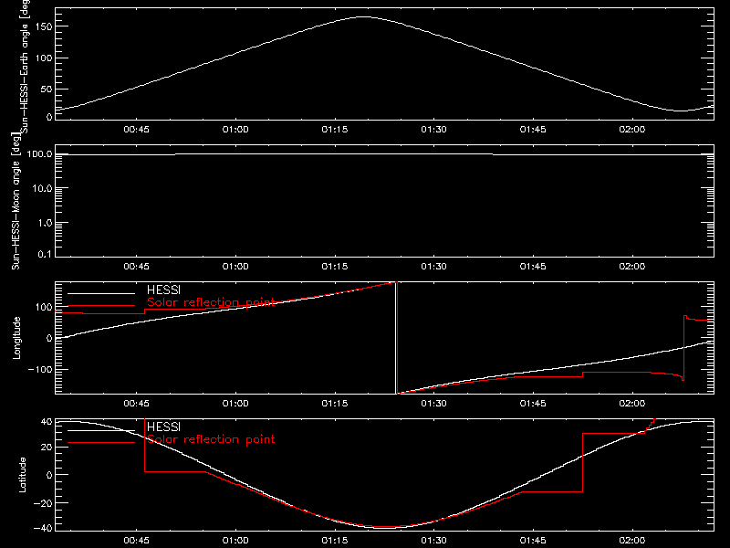Click 02:00 under the Earth angle plot

tap(632, 129)
